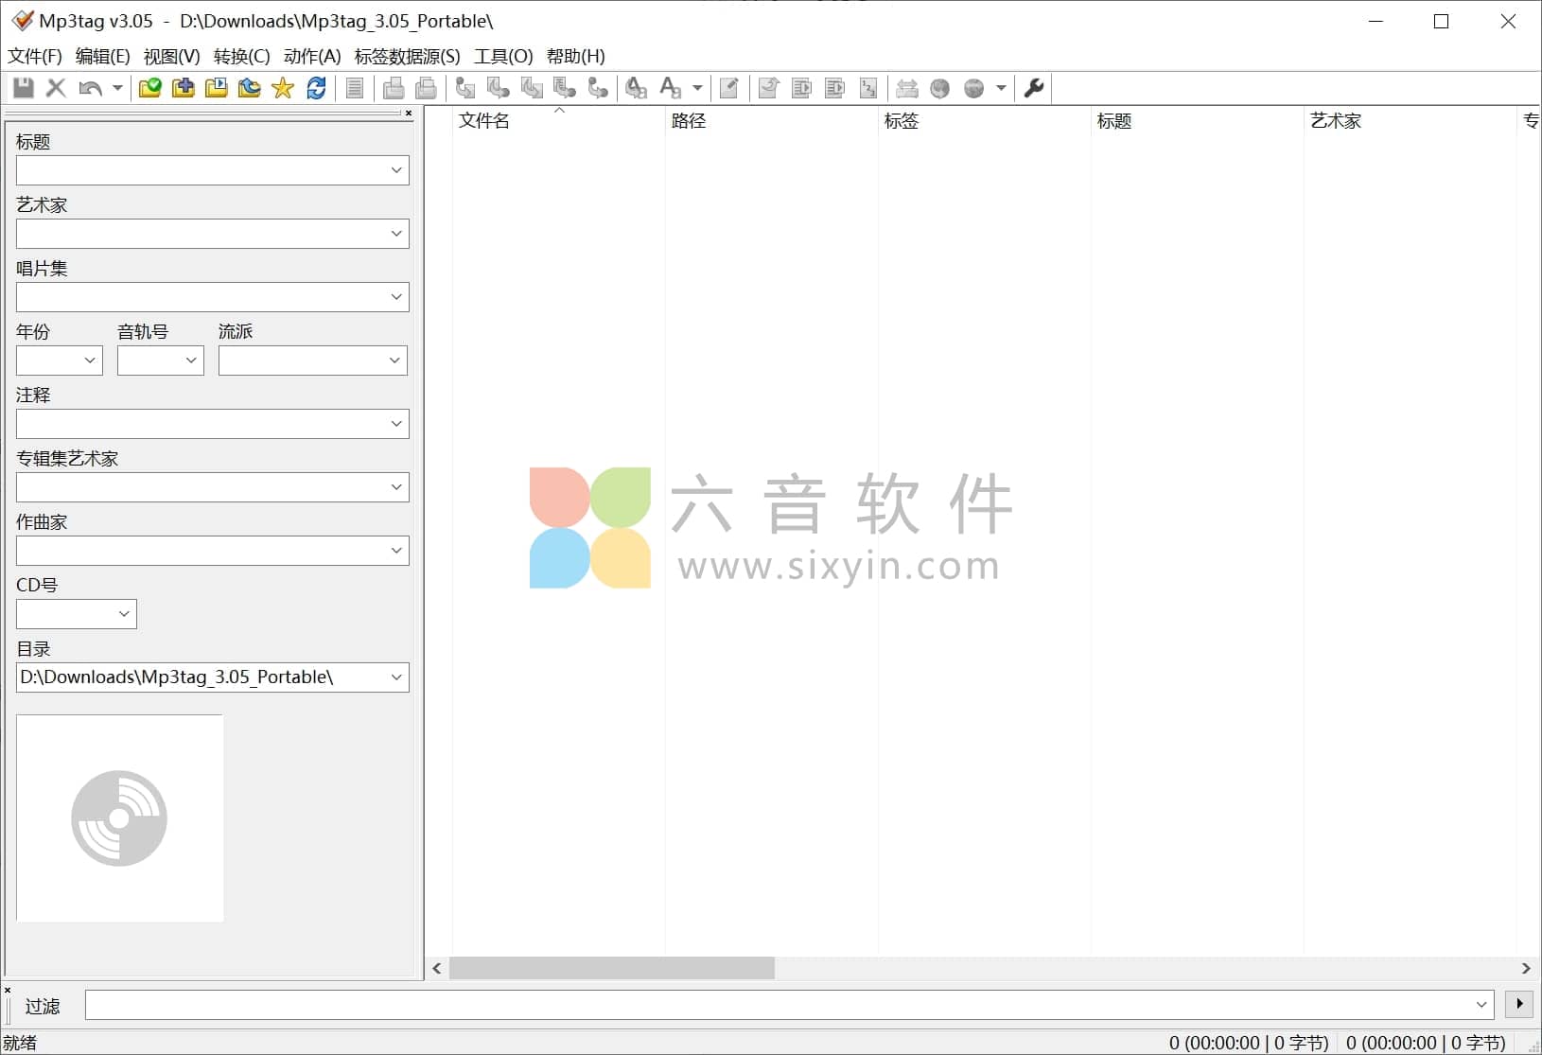Open the 转换(C) menu

tap(239, 56)
